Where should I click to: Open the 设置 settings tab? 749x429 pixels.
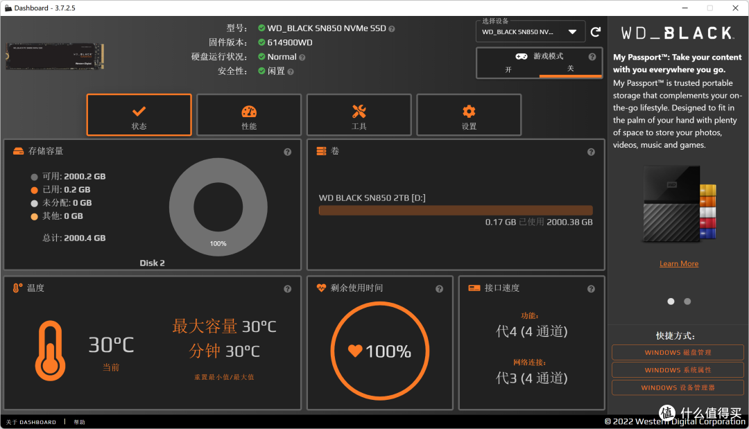point(469,115)
